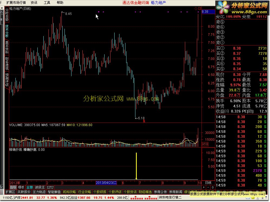Click the + button to add a chart pane
Viewport: 270px width, 202px height.
click(x=204, y=187)
